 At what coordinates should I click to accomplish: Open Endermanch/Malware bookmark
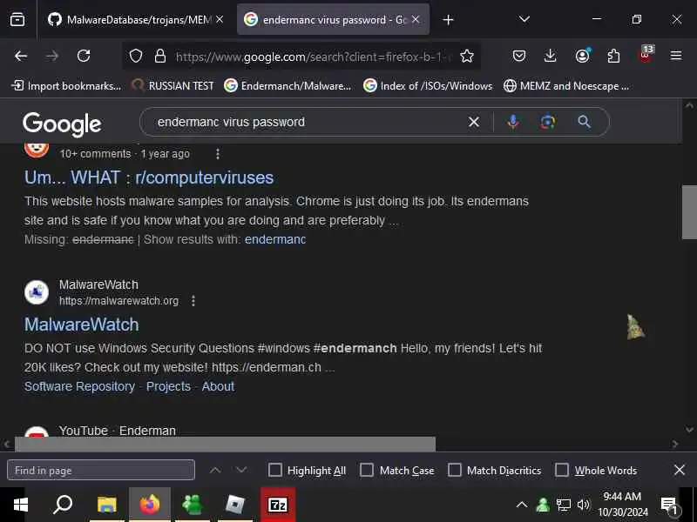(288, 85)
